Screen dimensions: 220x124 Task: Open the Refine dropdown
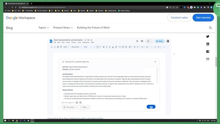(x=84, y=107)
